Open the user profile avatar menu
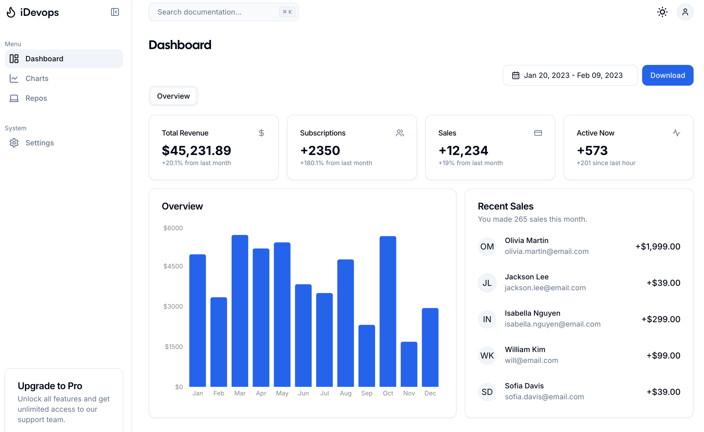This screenshot has height=432, width=704. 685,12
